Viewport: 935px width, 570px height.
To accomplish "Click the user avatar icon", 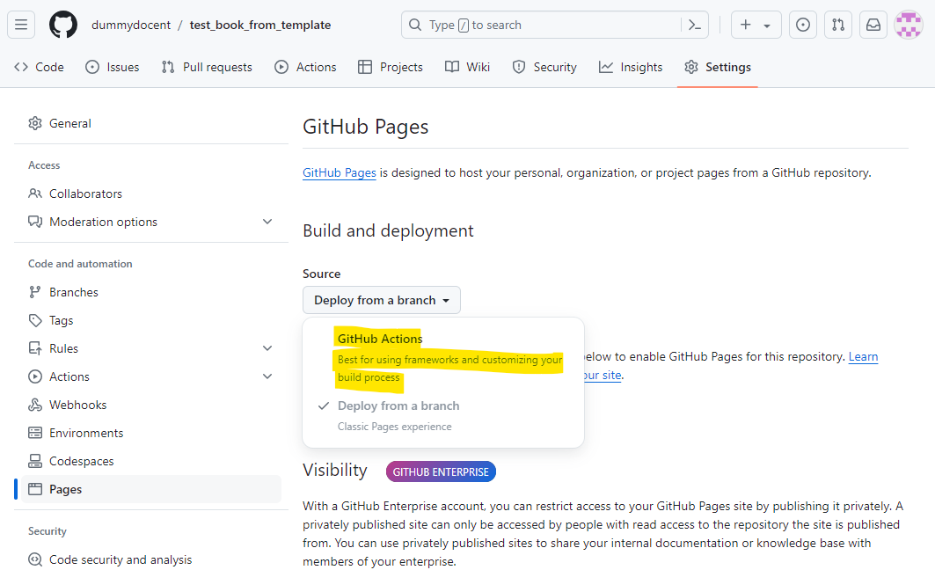I will click(908, 25).
